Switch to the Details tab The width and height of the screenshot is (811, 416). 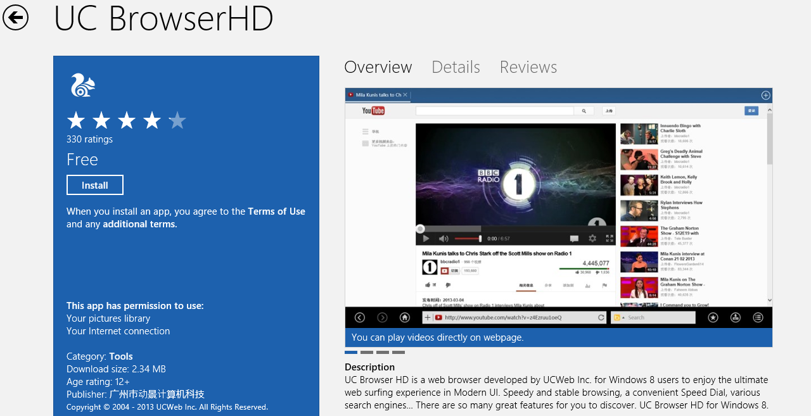tap(456, 67)
